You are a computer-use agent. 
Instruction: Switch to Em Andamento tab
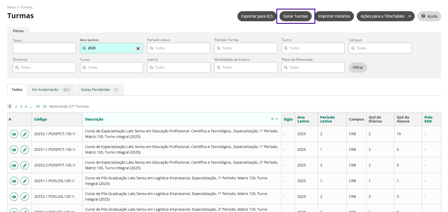(52, 90)
